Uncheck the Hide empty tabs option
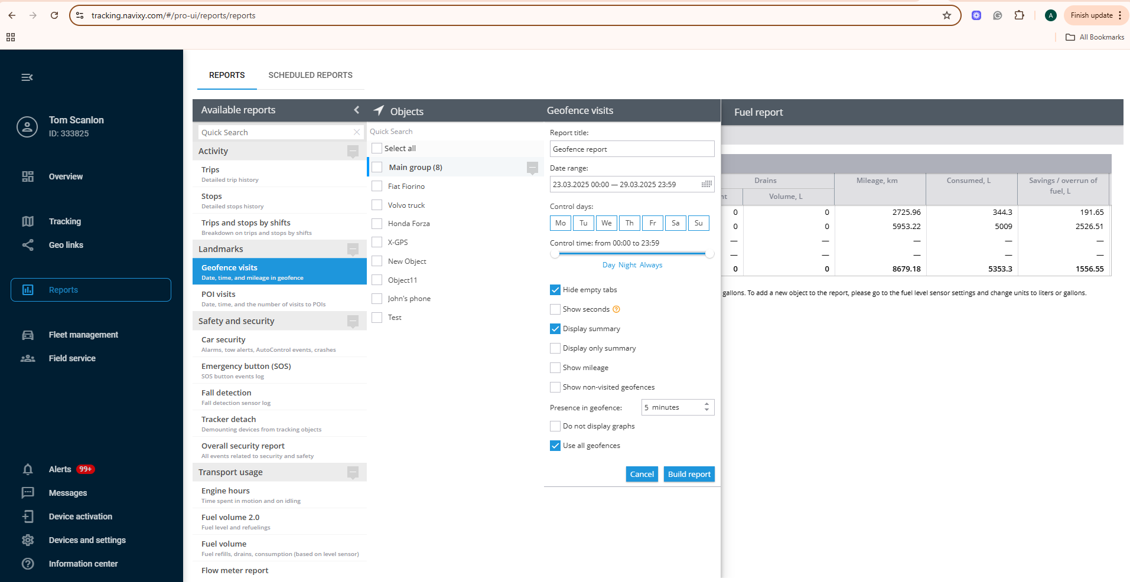Viewport: 1130px width, 582px height. (x=555, y=289)
